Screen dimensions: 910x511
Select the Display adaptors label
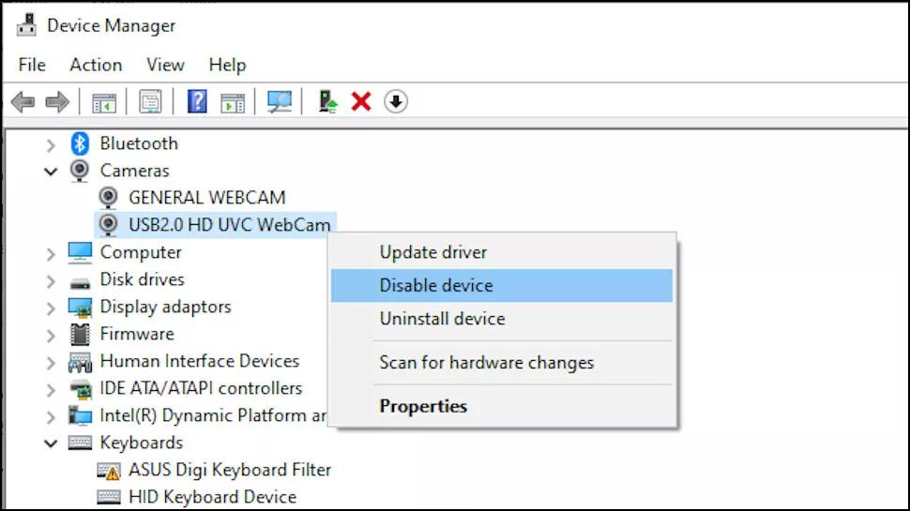coord(165,307)
